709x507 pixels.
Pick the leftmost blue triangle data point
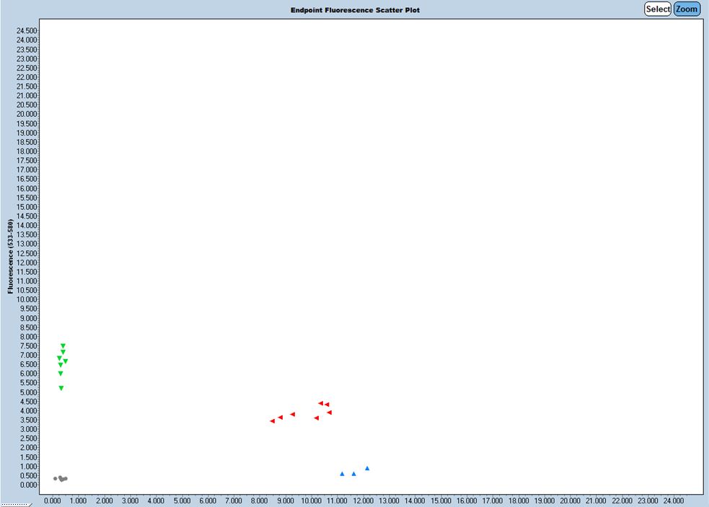pos(342,474)
